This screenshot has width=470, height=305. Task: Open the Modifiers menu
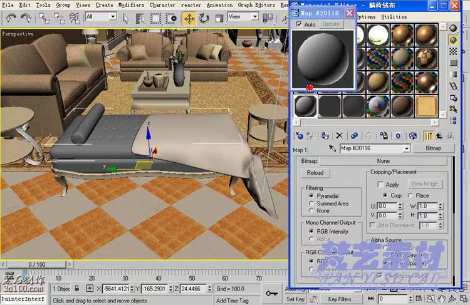(132, 4)
